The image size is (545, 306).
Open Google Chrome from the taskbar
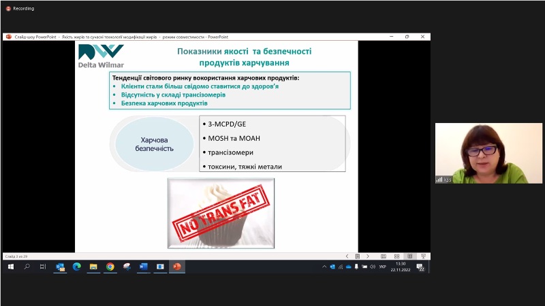click(110, 267)
